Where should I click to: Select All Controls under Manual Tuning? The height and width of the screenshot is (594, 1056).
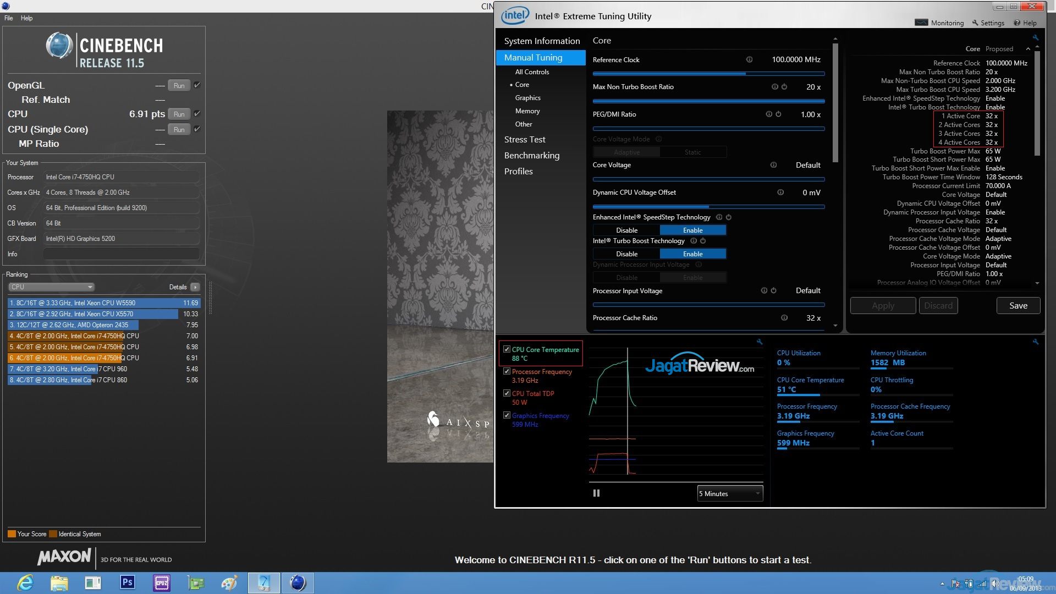pos(532,72)
